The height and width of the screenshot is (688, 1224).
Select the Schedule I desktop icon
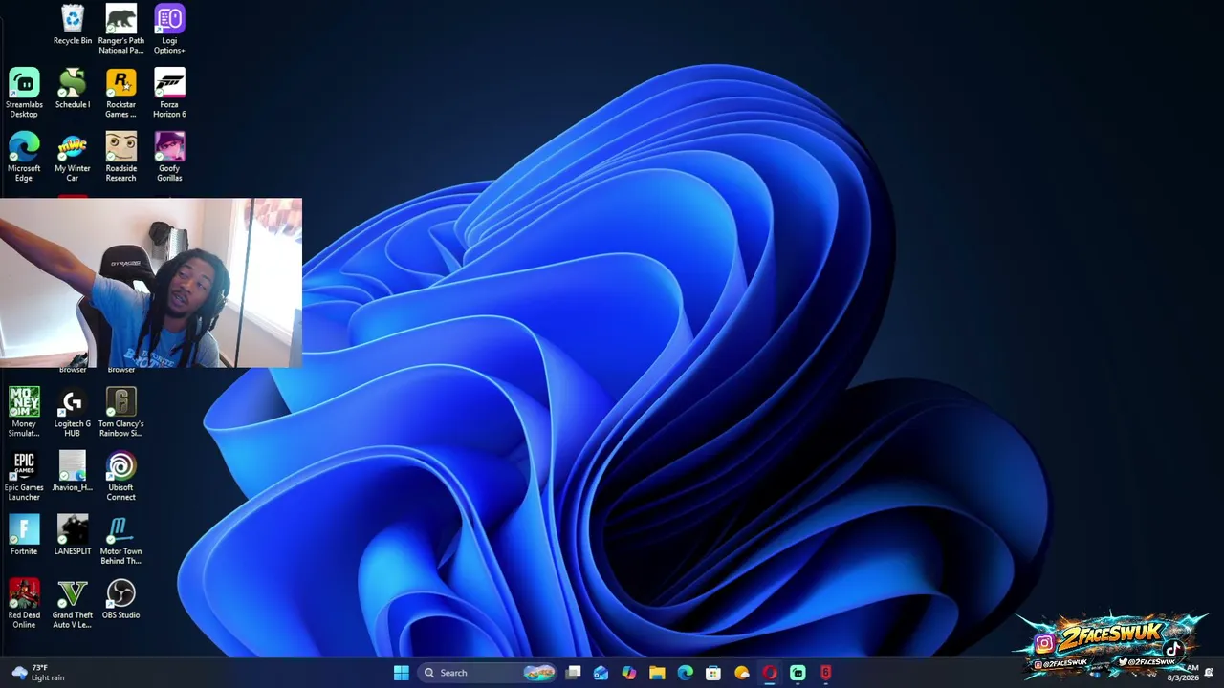(x=73, y=90)
